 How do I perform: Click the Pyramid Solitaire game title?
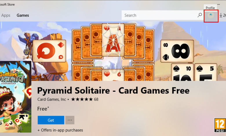113,90
